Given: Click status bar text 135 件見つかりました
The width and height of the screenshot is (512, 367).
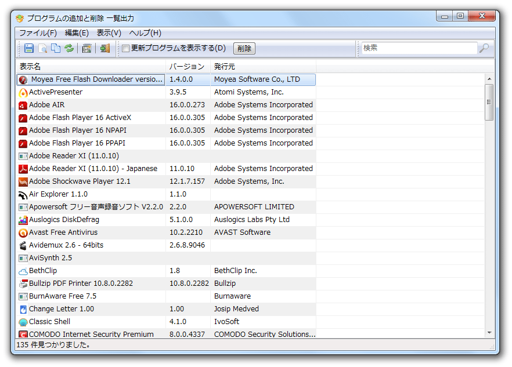Looking at the screenshot, I should (x=53, y=345).
